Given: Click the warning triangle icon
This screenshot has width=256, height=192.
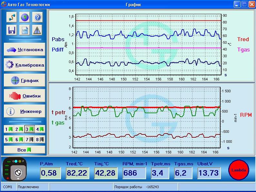Looking at the screenshot, I should 37,30.
